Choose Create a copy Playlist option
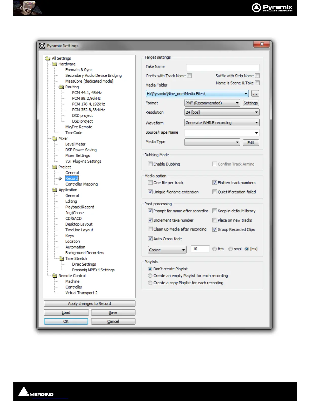 150,283
